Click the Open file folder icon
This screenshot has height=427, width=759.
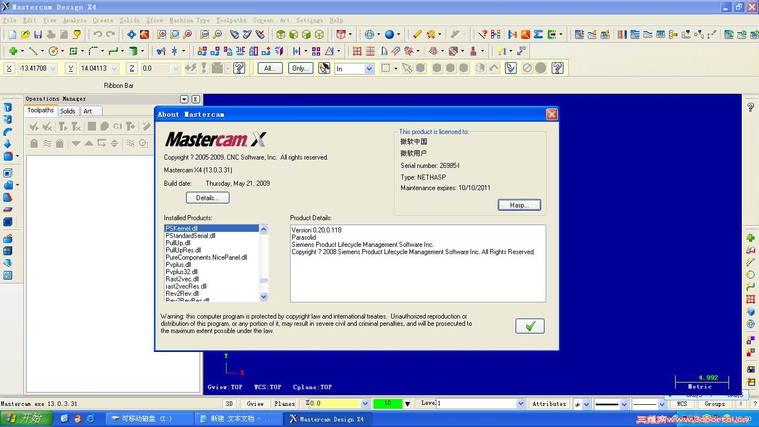click(x=26, y=34)
